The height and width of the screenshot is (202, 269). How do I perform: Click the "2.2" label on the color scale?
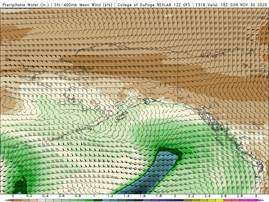pos(191,196)
